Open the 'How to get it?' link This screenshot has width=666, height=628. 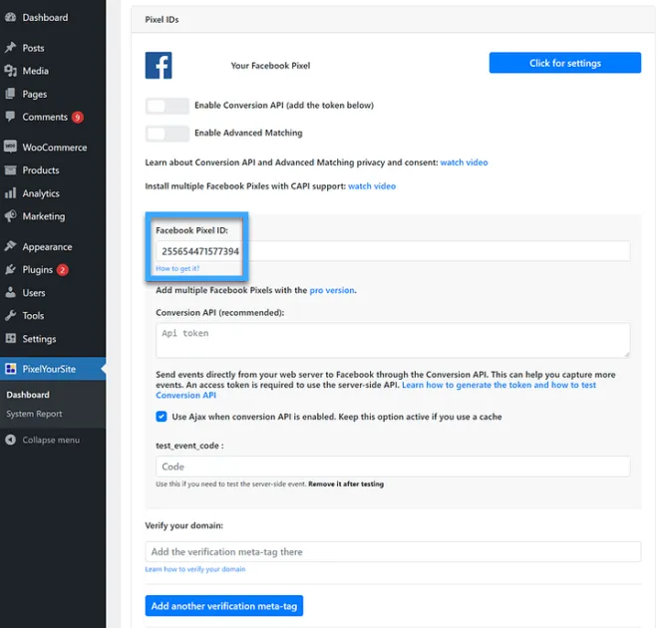click(x=177, y=269)
